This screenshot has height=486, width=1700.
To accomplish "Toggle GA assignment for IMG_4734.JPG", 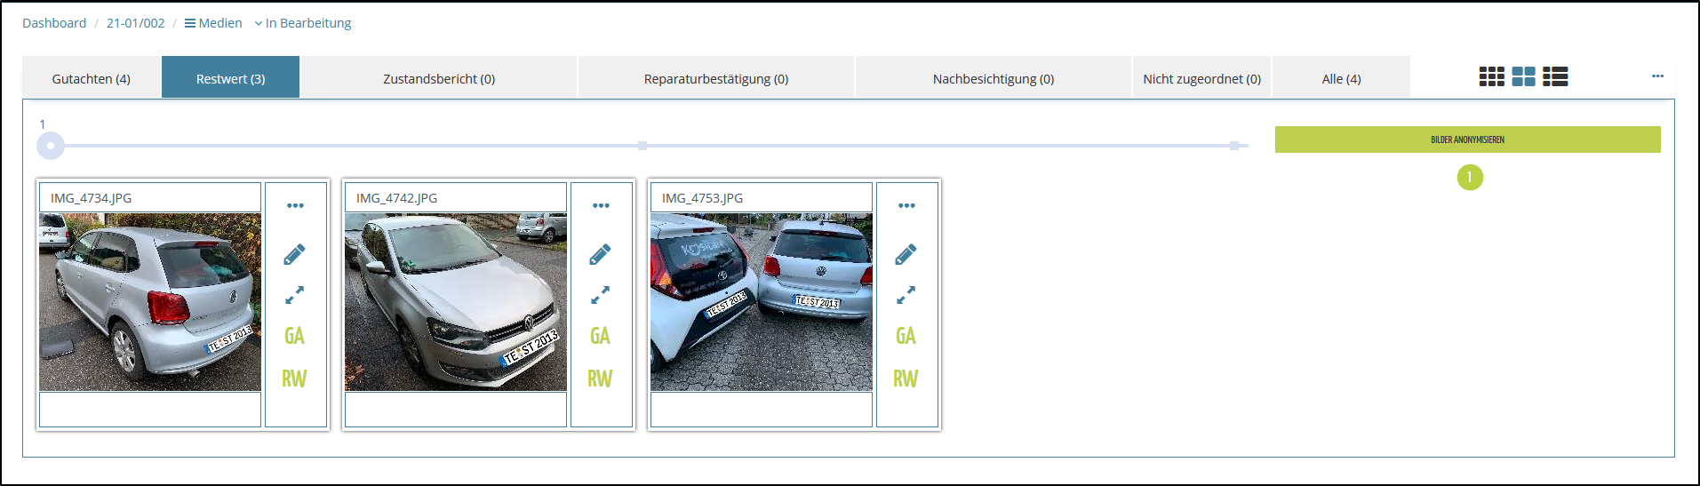I will tap(294, 336).
